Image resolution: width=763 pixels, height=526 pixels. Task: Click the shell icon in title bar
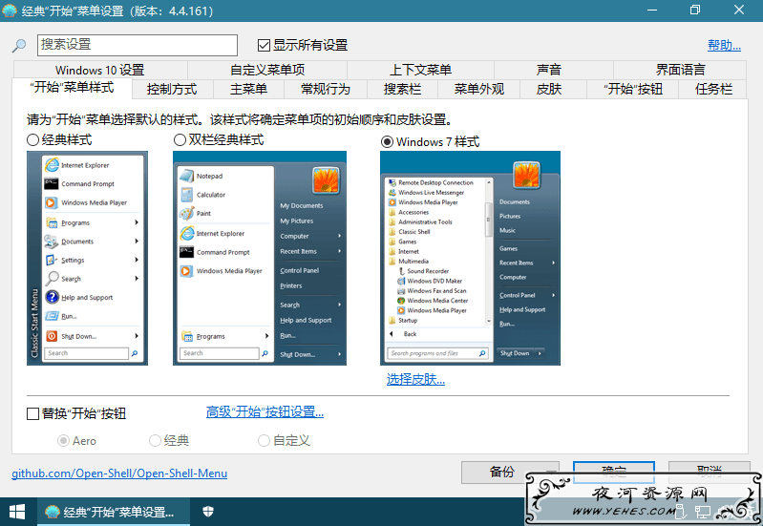[10, 11]
